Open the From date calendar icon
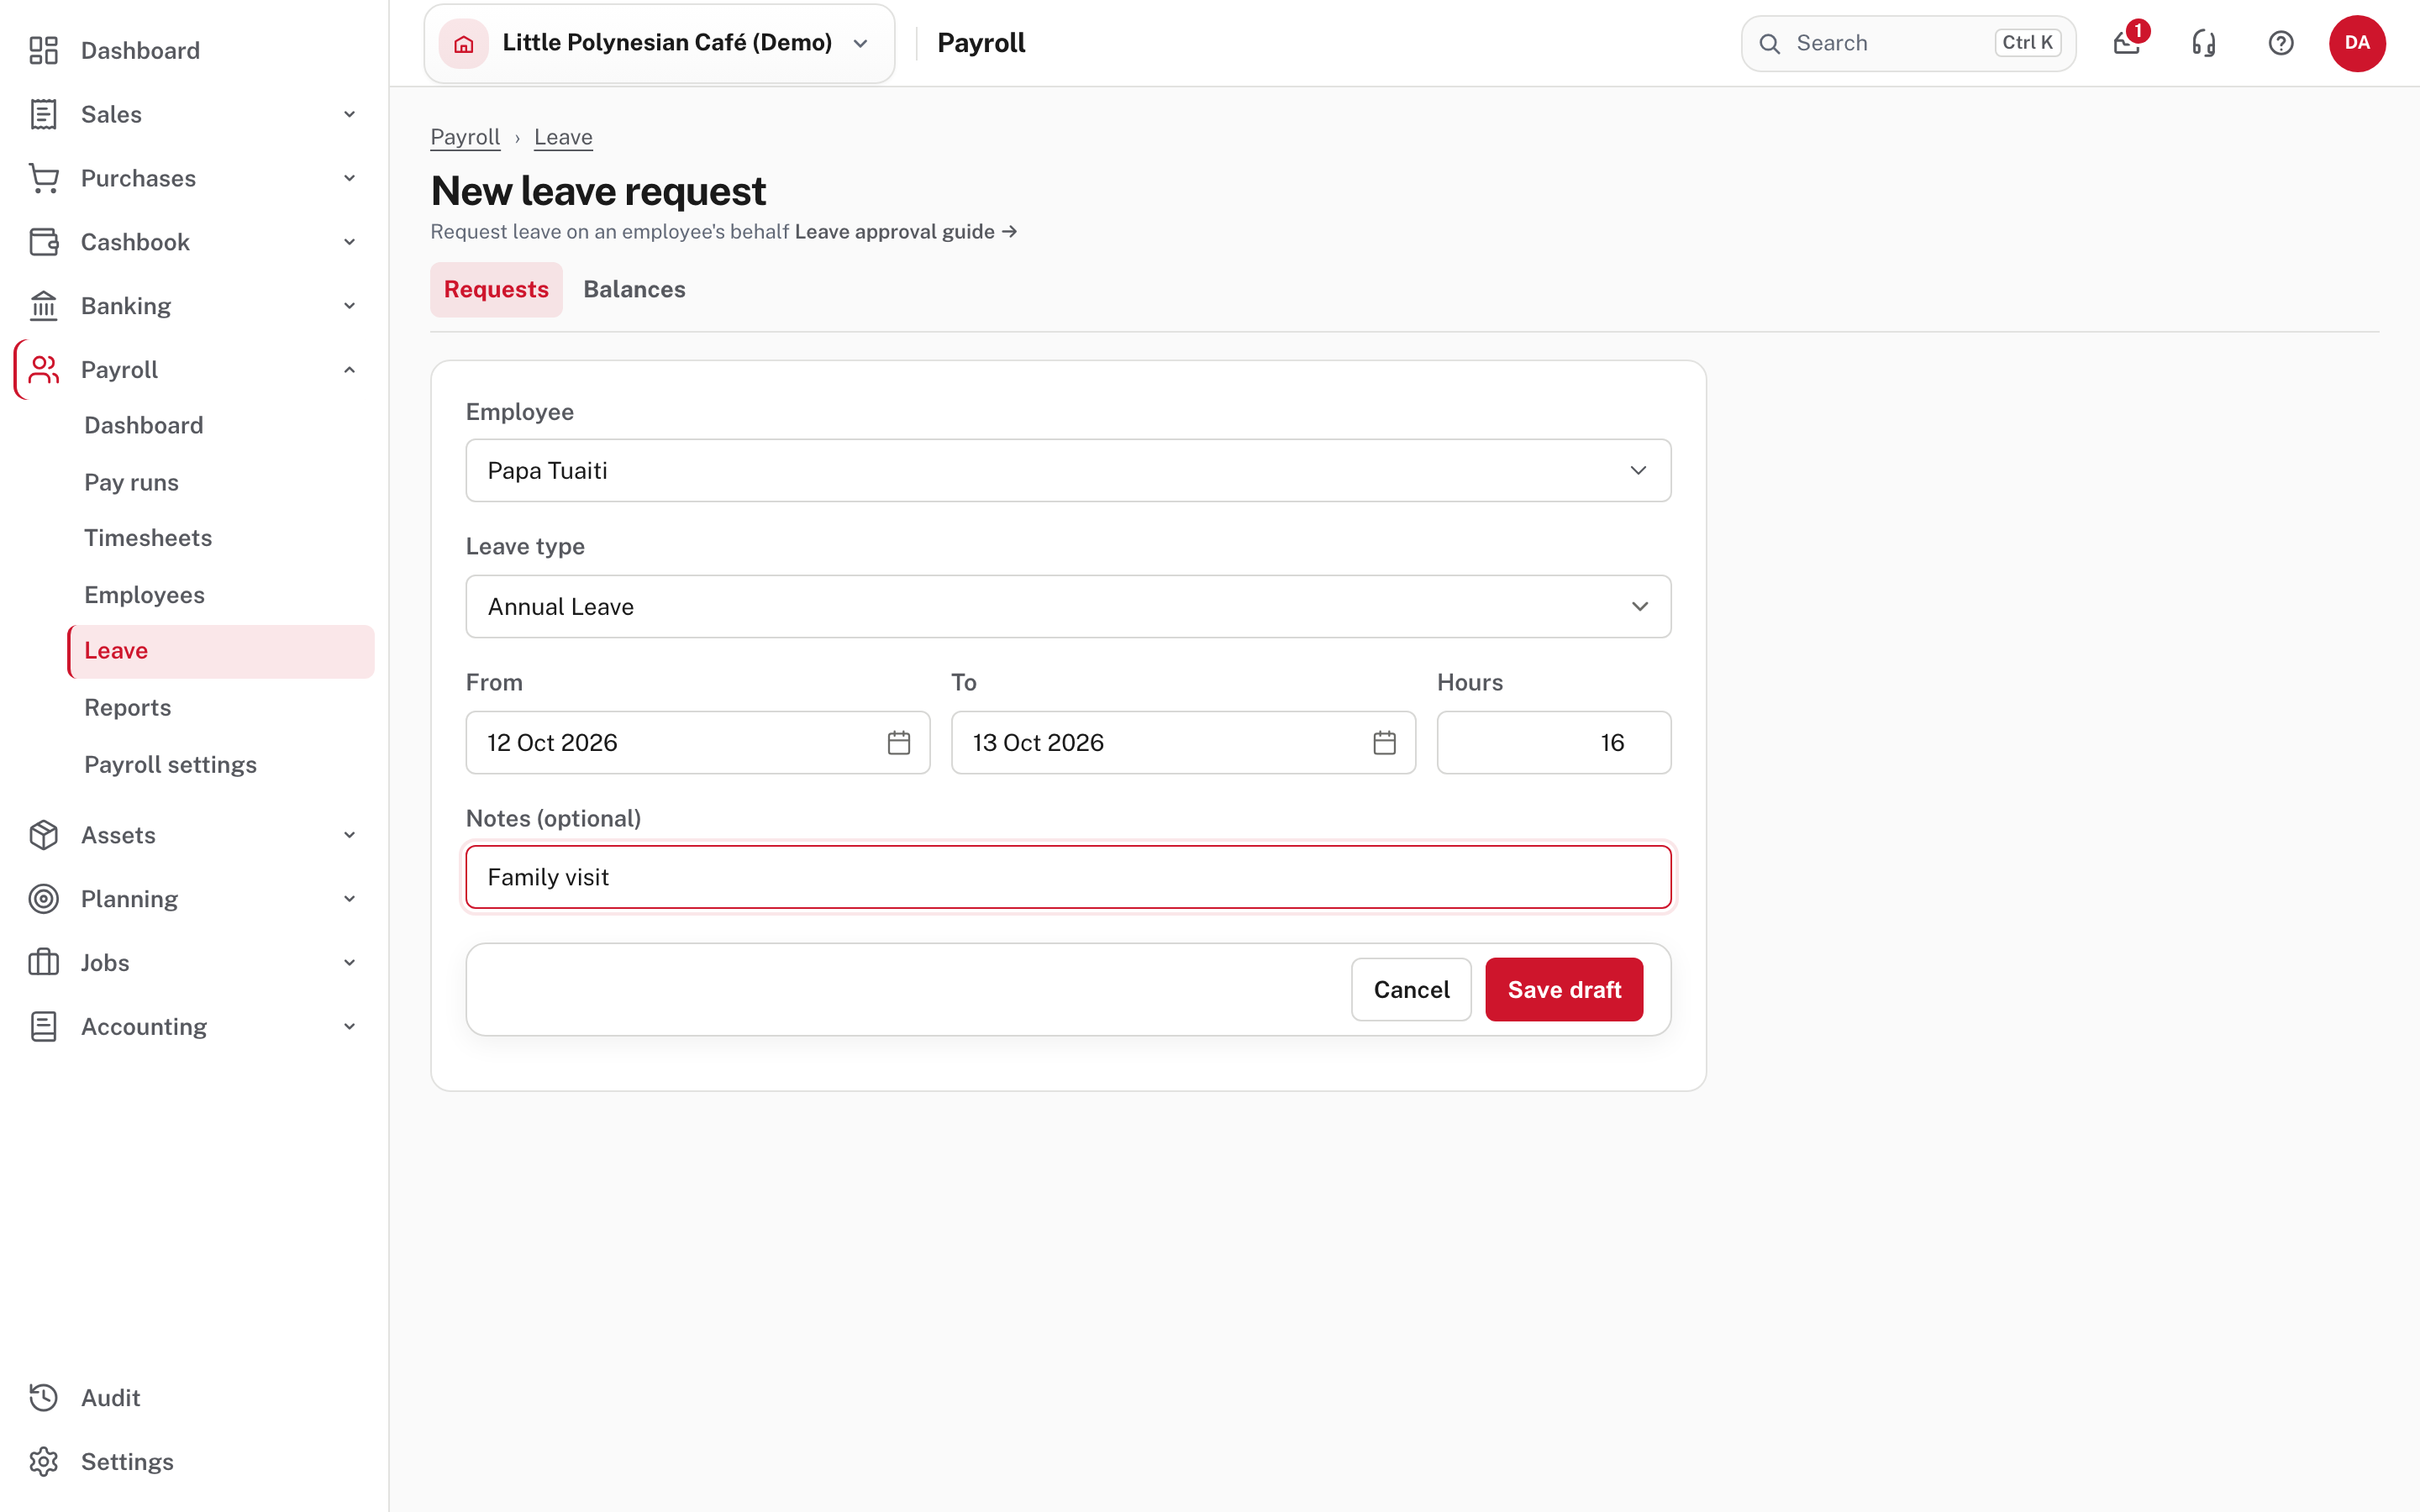Screen dimensions: 2420x1512 [x=899, y=743]
